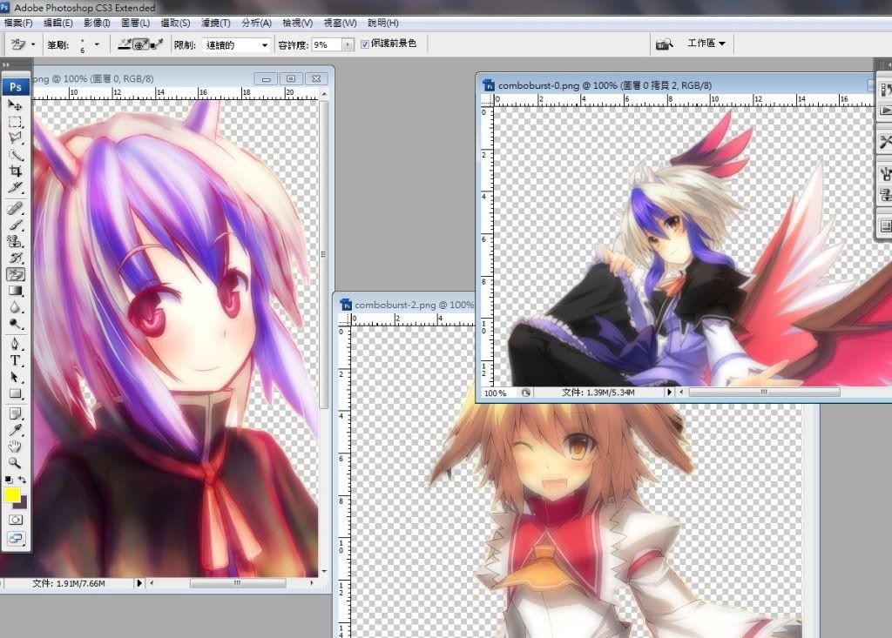This screenshot has width=892, height=638.
Task: Open the 分析(A) menu
Action: click(257, 23)
